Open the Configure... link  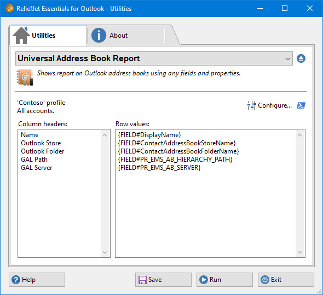click(x=275, y=105)
